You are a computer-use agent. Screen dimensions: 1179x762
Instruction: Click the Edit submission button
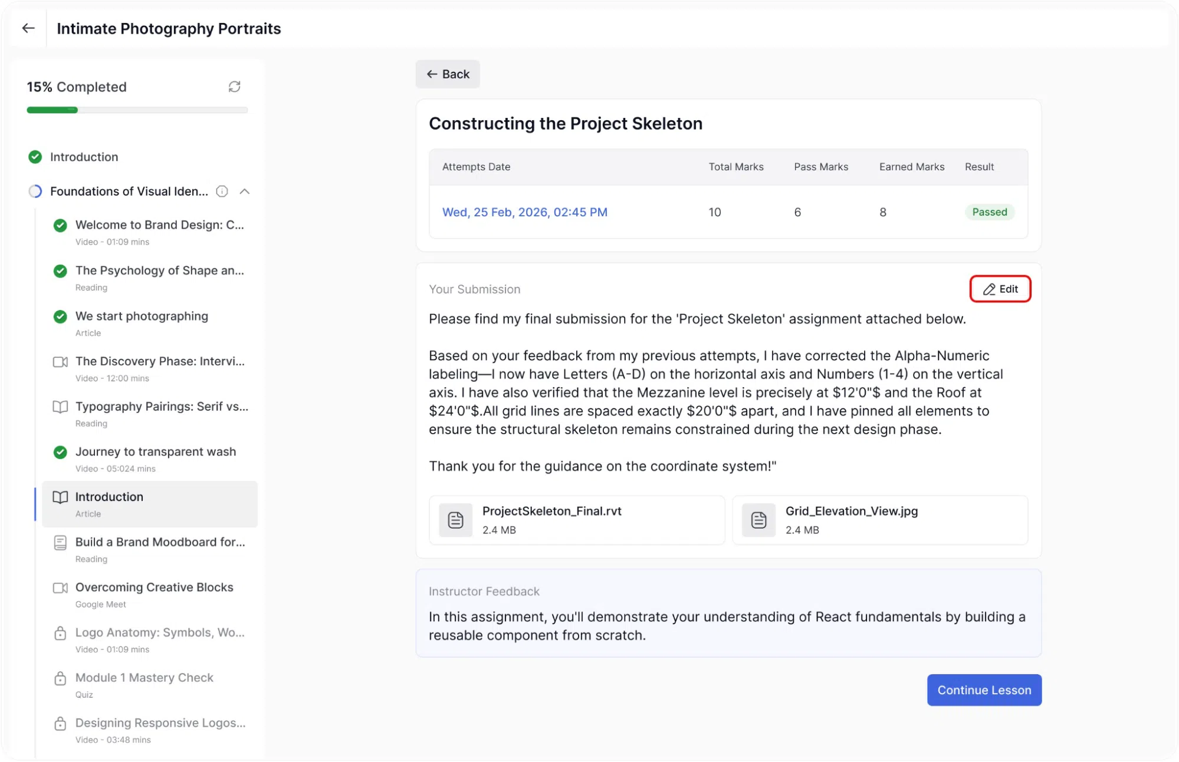tap(1000, 289)
